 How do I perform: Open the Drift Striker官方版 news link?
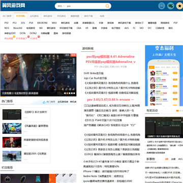[x=94, y=73]
